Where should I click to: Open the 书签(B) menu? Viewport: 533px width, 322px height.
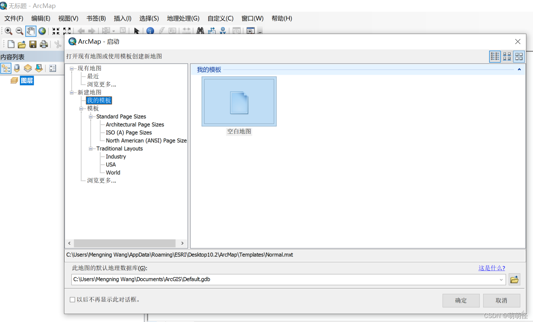(x=96, y=18)
